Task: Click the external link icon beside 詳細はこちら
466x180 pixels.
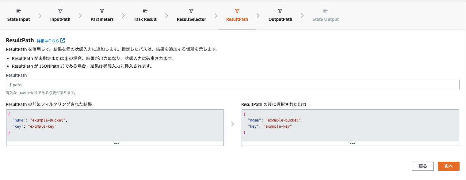Action: tap(63, 40)
